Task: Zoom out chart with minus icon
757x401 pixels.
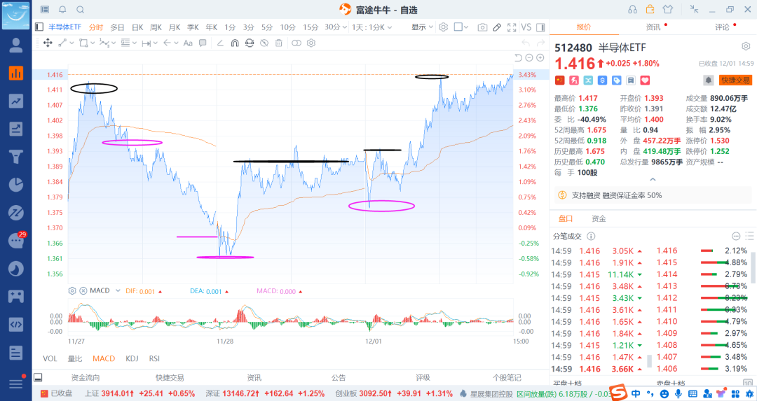Action: point(529,58)
